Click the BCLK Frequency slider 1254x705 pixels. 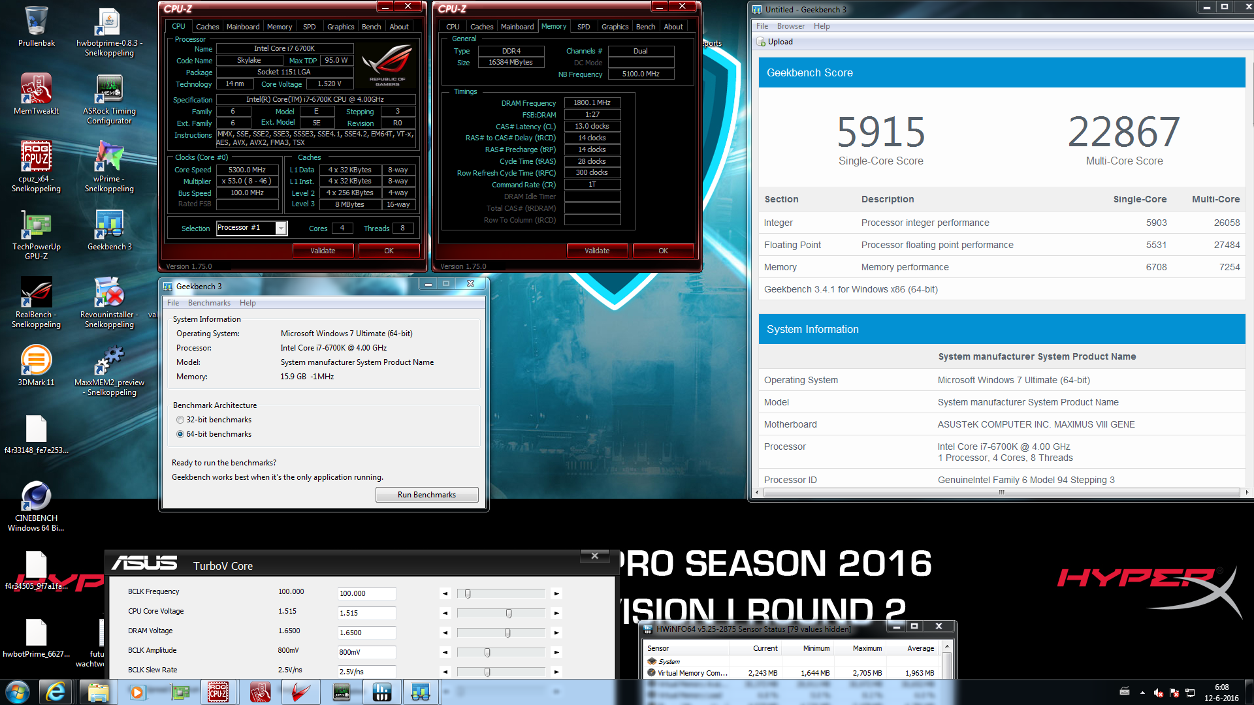click(501, 594)
